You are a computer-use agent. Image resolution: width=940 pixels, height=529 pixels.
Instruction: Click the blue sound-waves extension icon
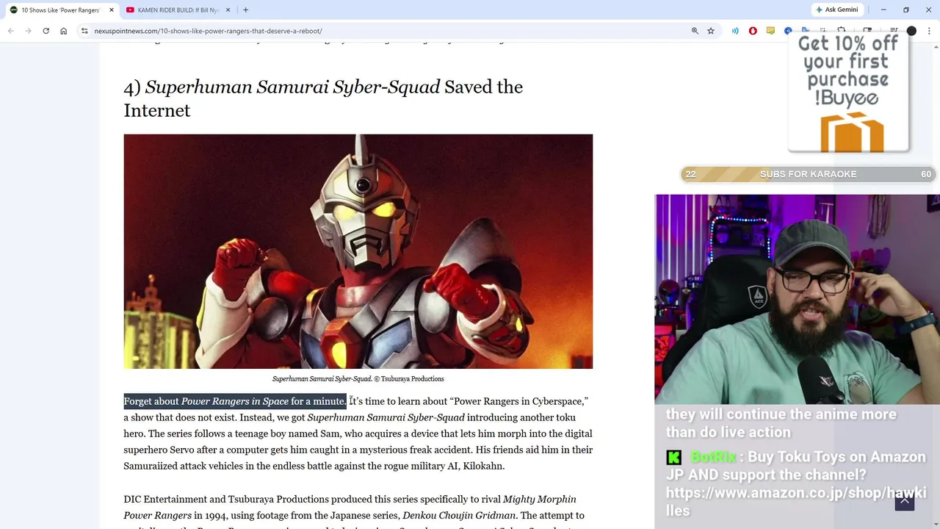click(x=735, y=31)
